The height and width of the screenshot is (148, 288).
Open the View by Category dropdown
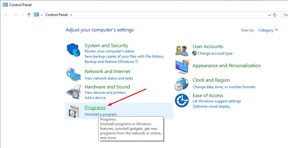tap(268, 30)
